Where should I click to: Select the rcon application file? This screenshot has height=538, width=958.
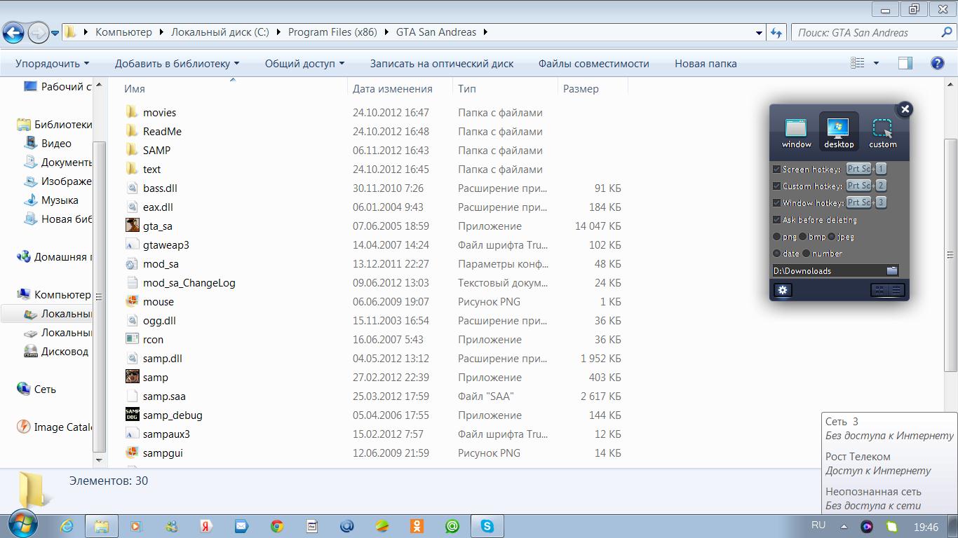(x=153, y=340)
